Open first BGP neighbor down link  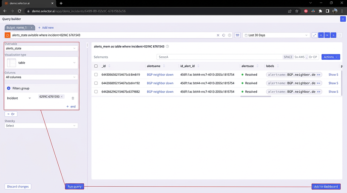click(x=160, y=74)
